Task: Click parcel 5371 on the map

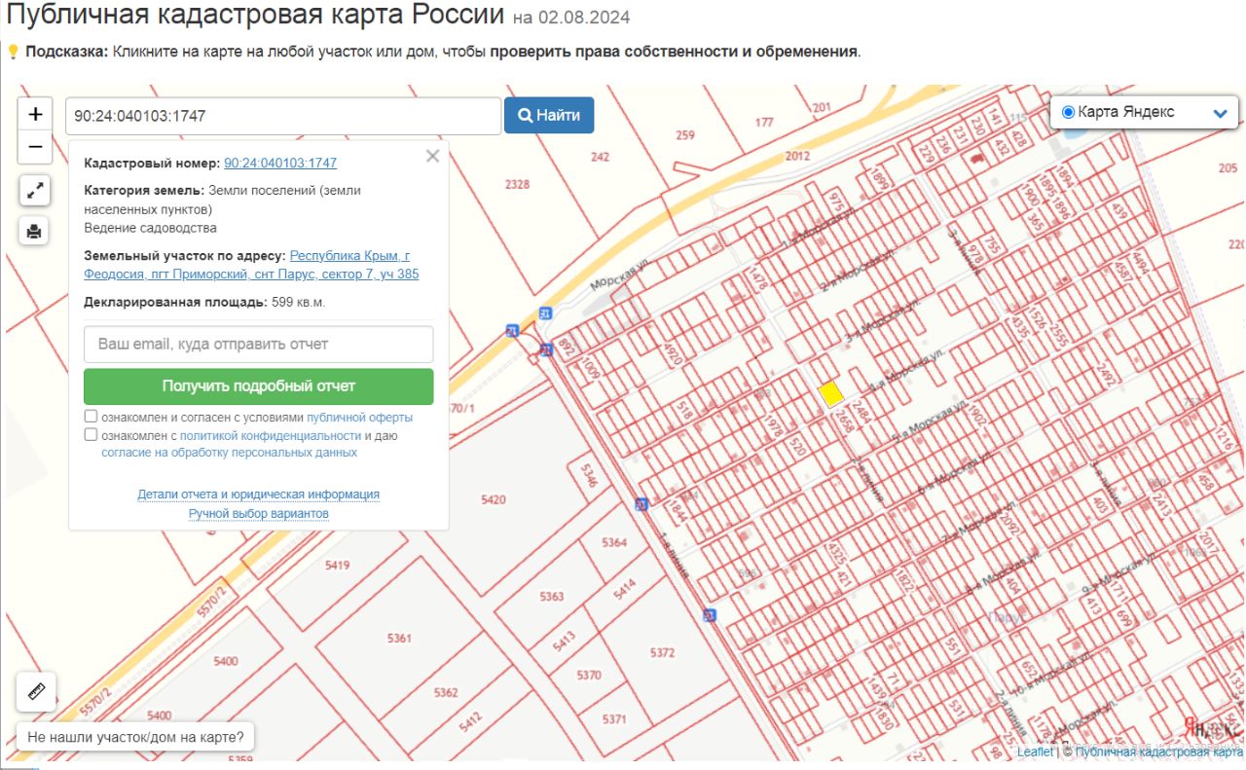Action: [x=614, y=718]
